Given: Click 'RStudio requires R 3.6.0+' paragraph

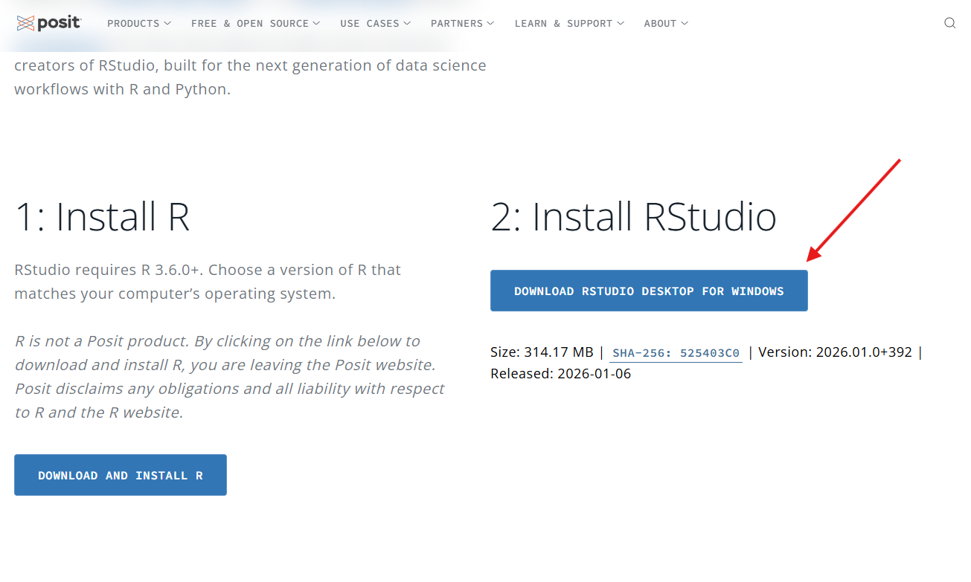Looking at the screenshot, I should (x=208, y=282).
